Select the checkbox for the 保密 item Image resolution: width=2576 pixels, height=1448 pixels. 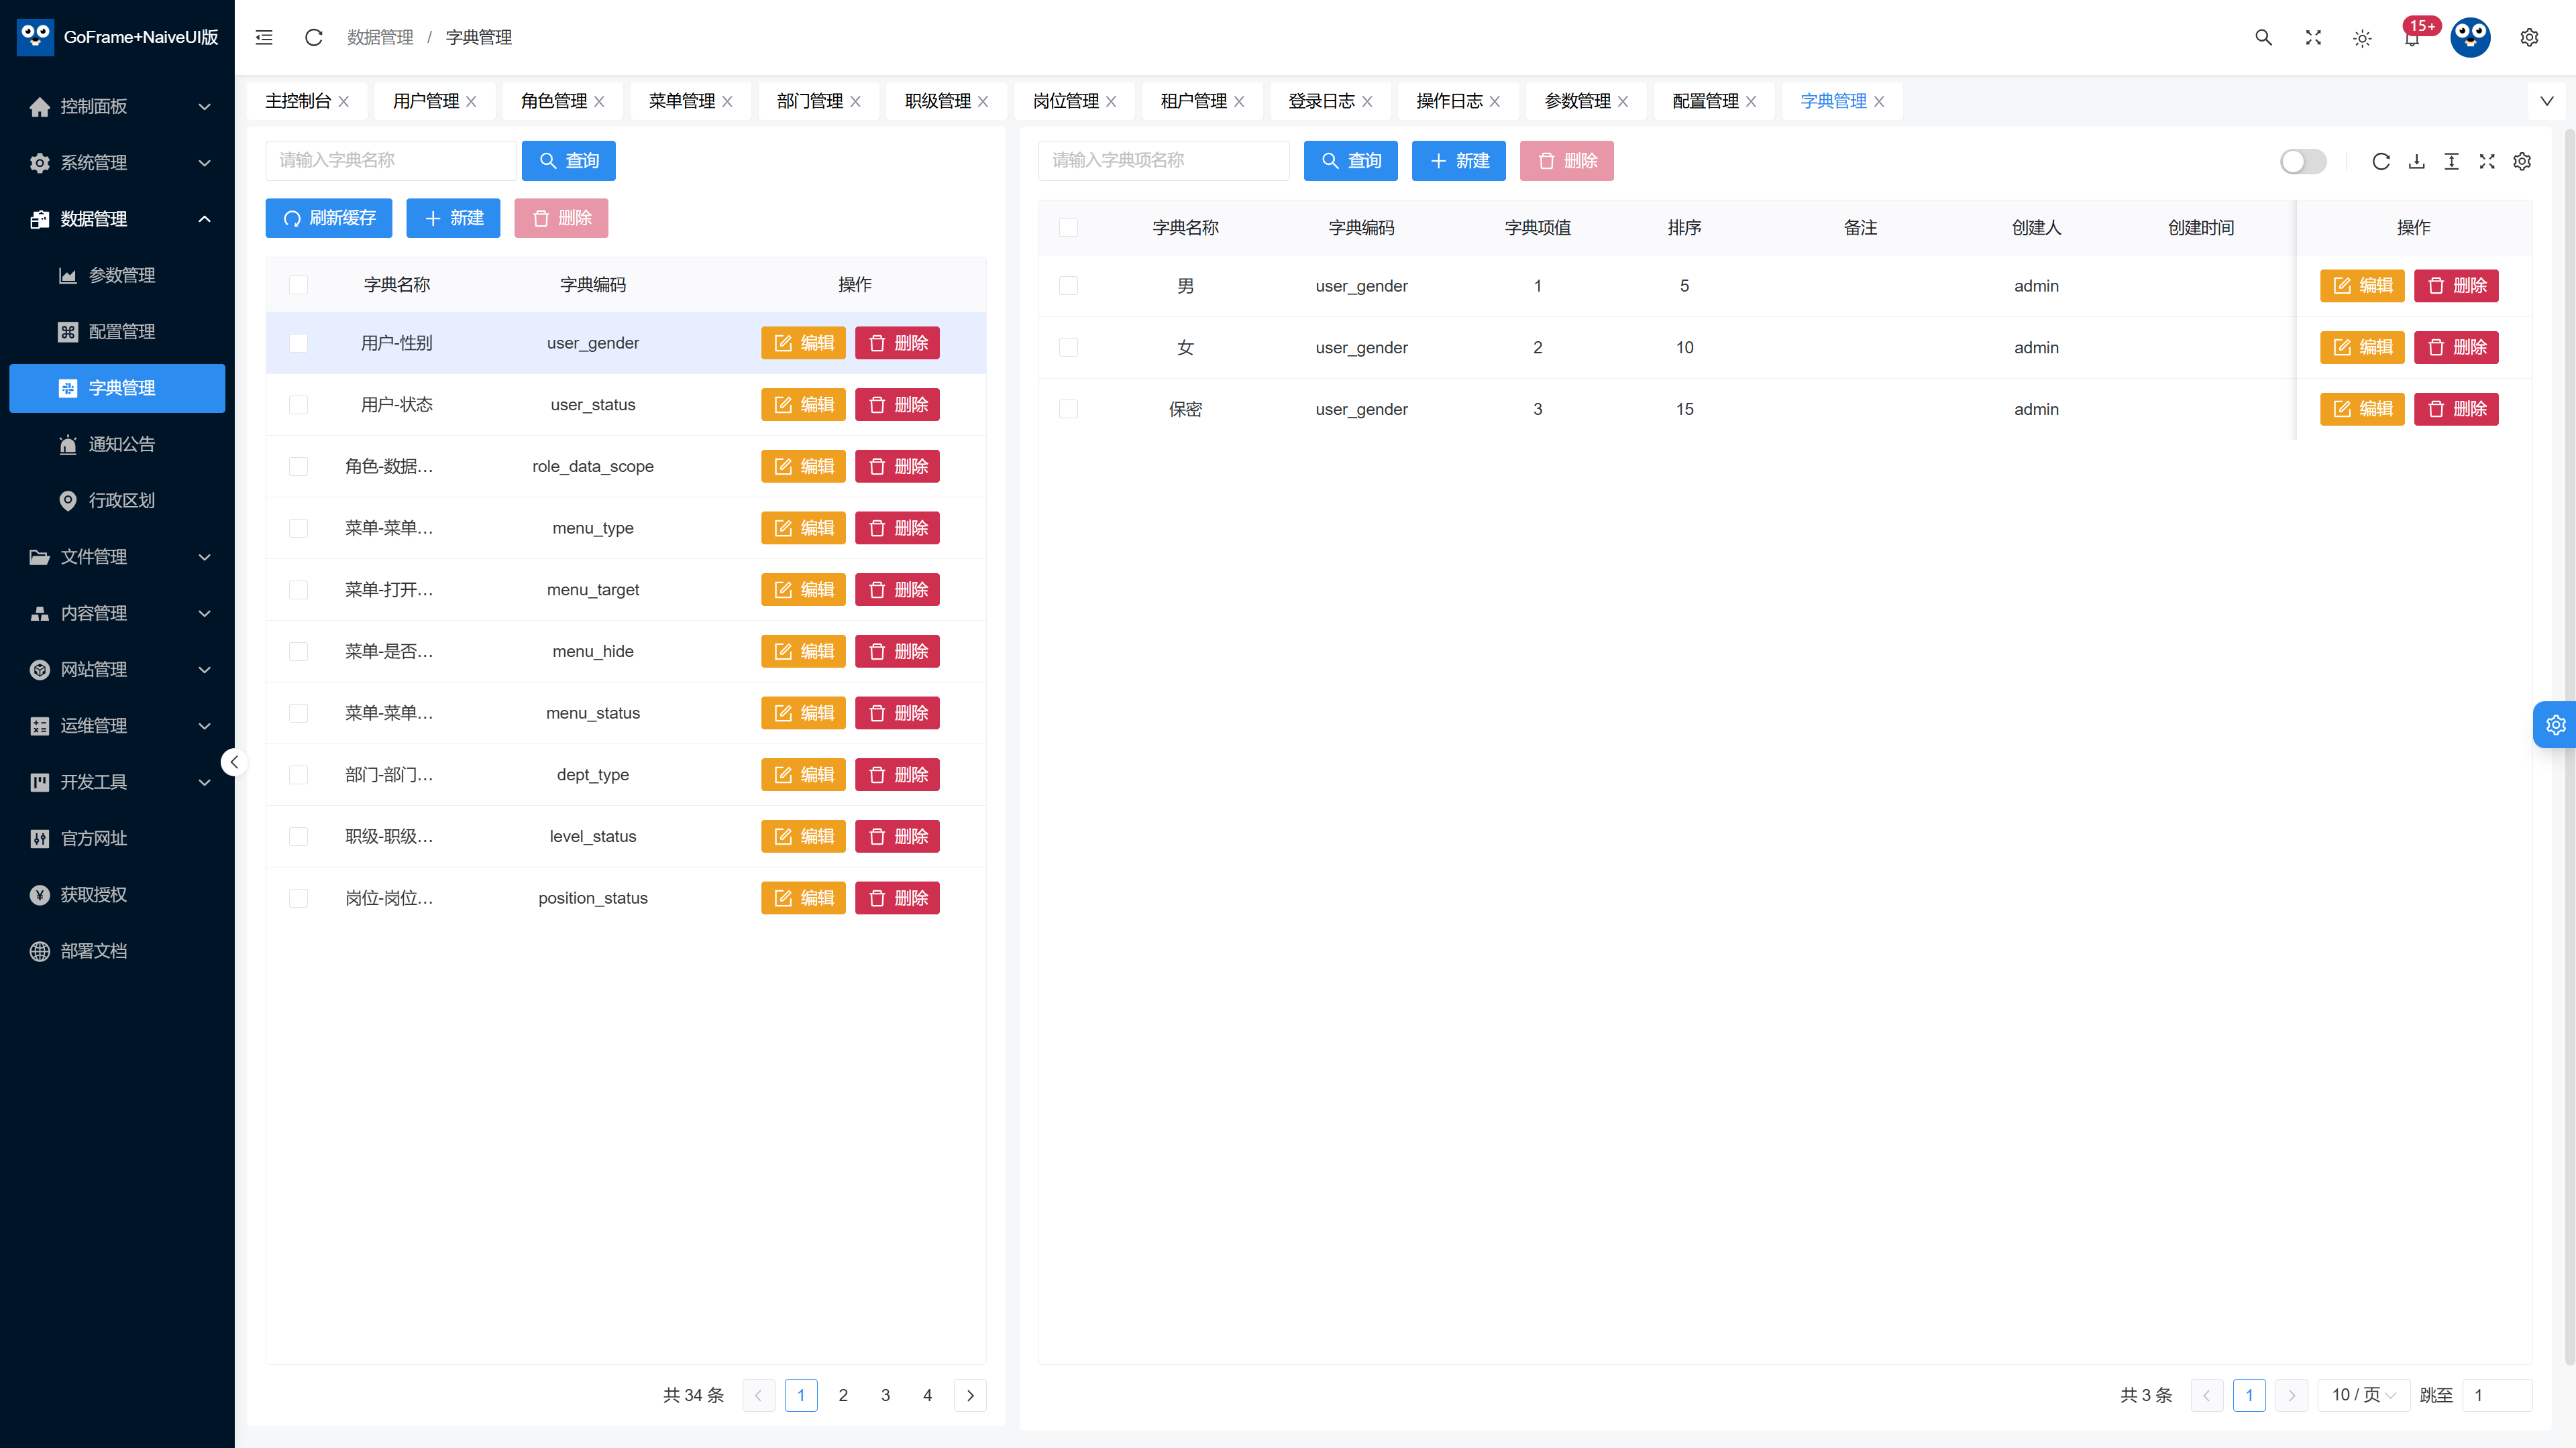pos(1068,409)
